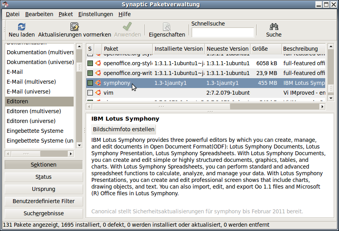The height and width of the screenshot is (231, 339).
Task: Sort by Installierte Version column header
Action: click(x=178, y=49)
